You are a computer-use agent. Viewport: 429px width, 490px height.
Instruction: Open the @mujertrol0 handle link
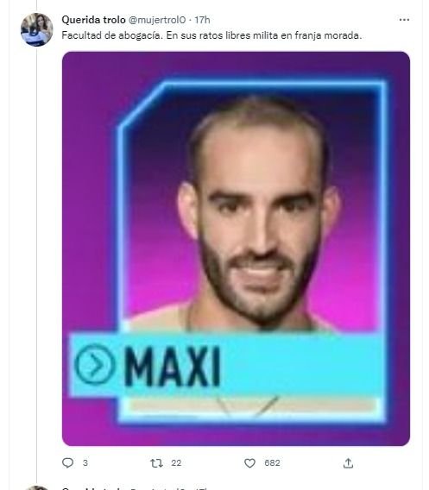tap(157, 20)
